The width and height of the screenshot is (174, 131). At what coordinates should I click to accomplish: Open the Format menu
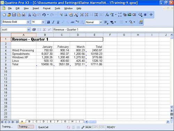47,8
